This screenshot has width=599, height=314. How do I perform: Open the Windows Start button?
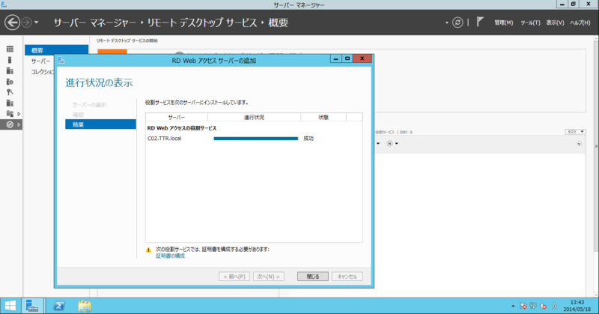(10, 306)
